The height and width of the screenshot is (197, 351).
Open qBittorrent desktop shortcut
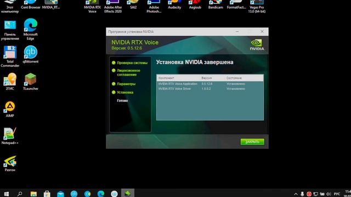click(31, 55)
